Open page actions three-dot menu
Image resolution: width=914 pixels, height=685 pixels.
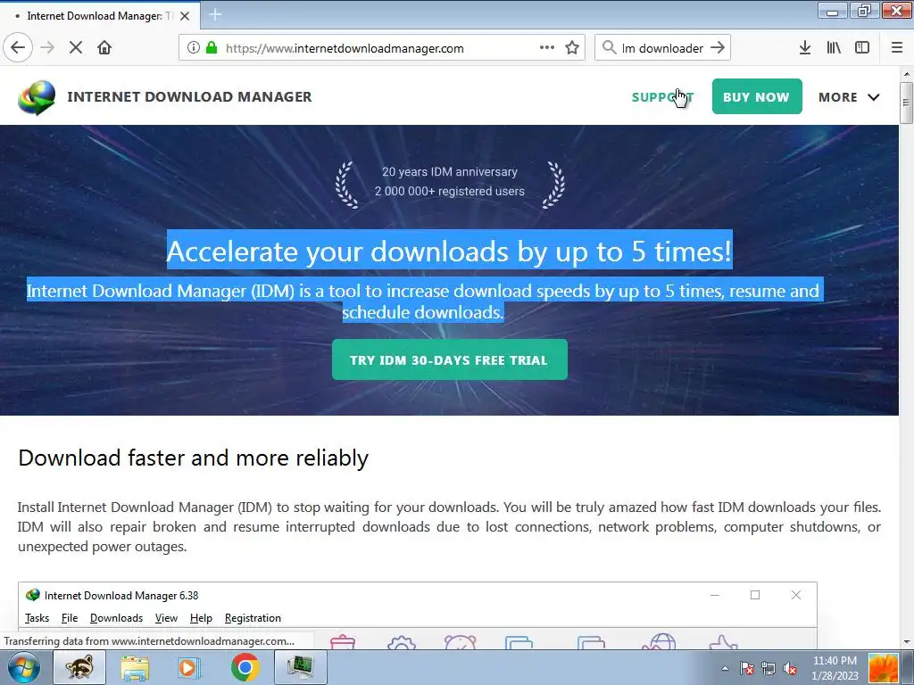click(x=547, y=48)
